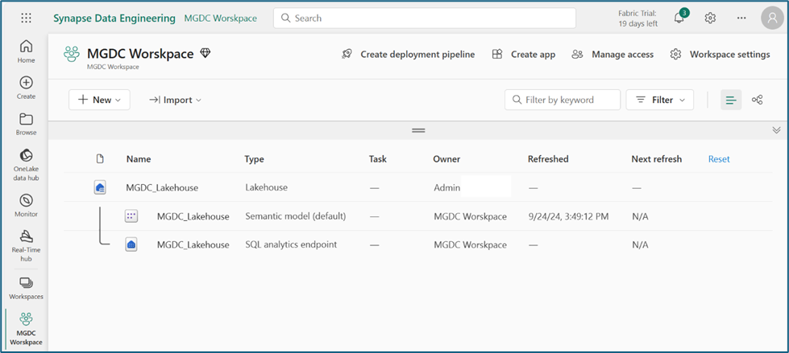Click the Admin owner cell

446,188
